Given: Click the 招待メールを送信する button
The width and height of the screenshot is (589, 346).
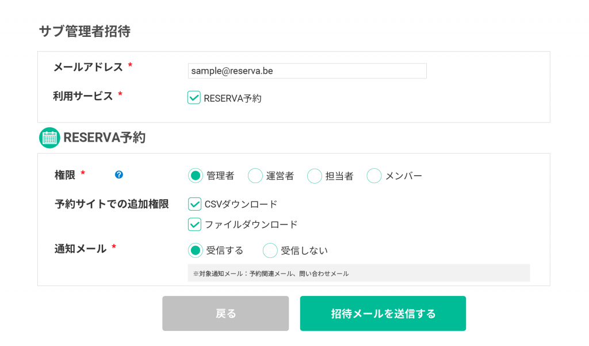Looking at the screenshot, I should 383,314.
